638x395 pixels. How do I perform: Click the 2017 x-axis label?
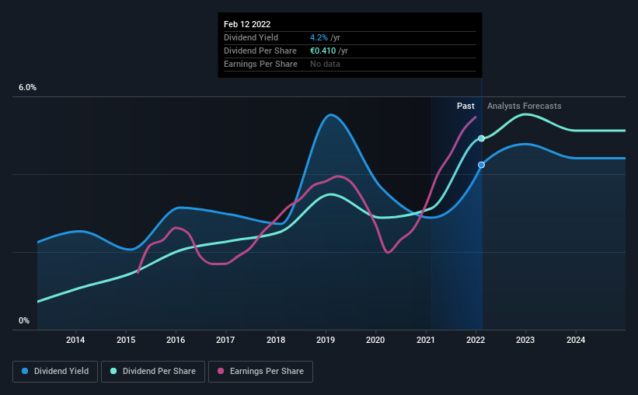pos(225,340)
